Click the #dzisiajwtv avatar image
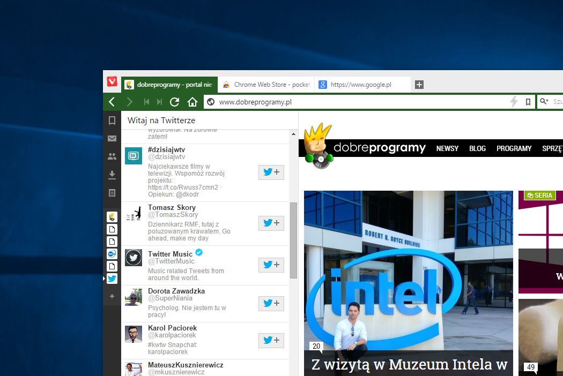Image resolution: width=563 pixels, height=376 pixels. 134,156
